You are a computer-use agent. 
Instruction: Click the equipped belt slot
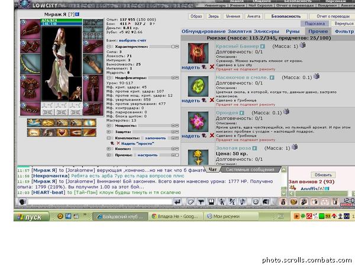30,109
